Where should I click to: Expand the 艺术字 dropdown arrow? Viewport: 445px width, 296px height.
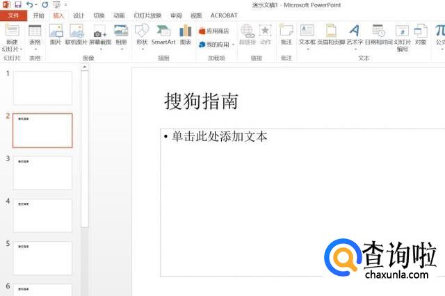355,49
